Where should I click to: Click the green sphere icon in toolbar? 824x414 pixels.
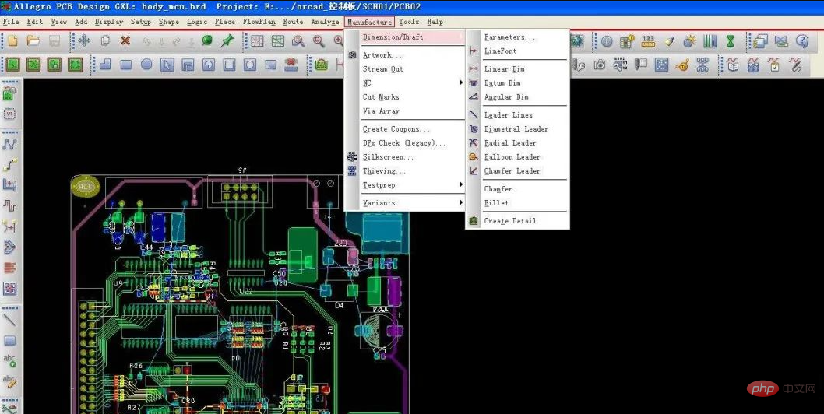pos(207,41)
